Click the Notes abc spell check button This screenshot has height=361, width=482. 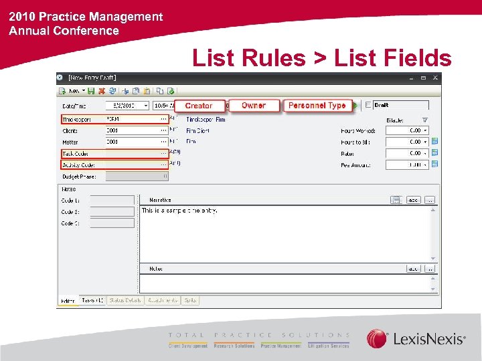click(414, 269)
